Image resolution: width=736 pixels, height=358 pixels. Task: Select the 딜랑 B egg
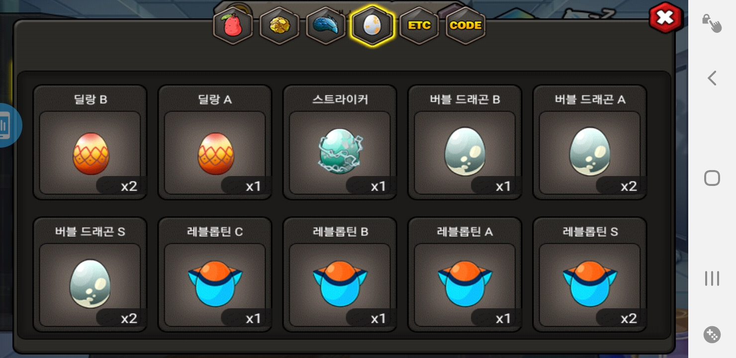coord(90,142)
